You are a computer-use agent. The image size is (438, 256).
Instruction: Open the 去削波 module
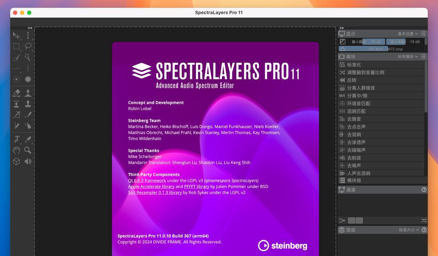point(381,158)
